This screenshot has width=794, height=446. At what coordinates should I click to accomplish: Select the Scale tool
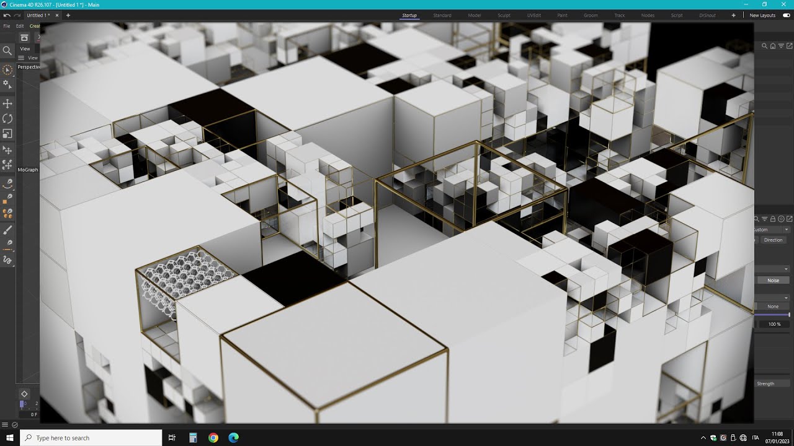point(7,133)
